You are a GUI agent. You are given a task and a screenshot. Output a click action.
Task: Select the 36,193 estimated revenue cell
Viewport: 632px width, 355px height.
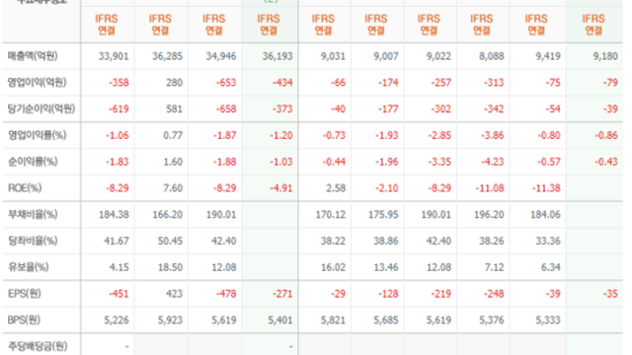[277, 56]
